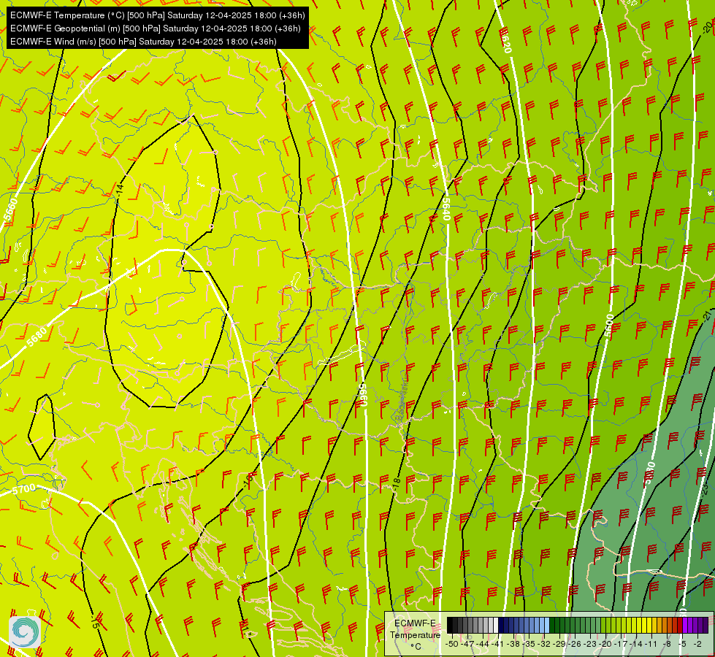Viewport: 715px width, 657px height.
Task: Select the -35 value in the legend
Action: click(529, 644)
